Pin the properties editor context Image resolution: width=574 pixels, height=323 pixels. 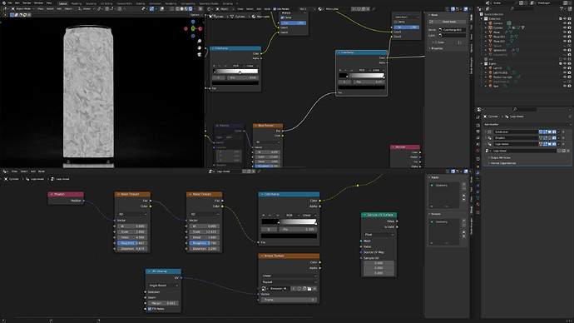570,116
